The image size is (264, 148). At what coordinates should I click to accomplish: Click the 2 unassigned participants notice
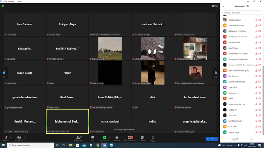(x=130, y=129)
